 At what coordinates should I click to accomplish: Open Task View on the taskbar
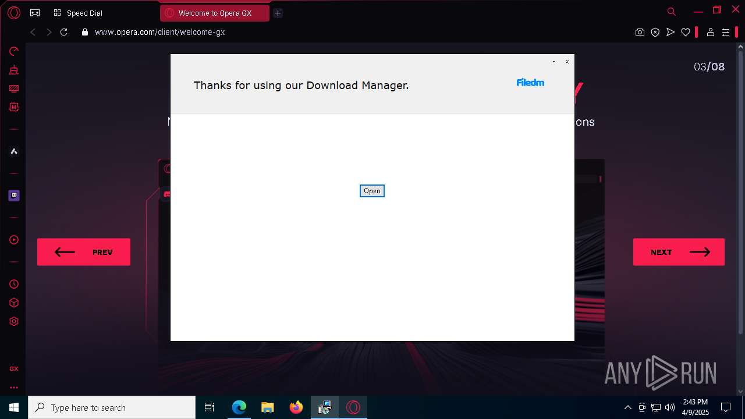pos(210,407)
